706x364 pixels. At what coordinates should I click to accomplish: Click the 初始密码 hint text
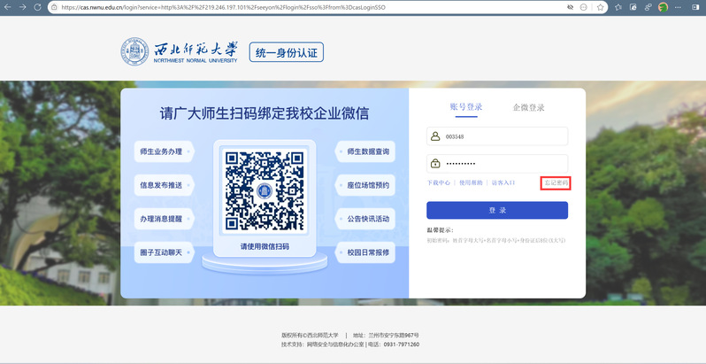click(x=495, y=241)
